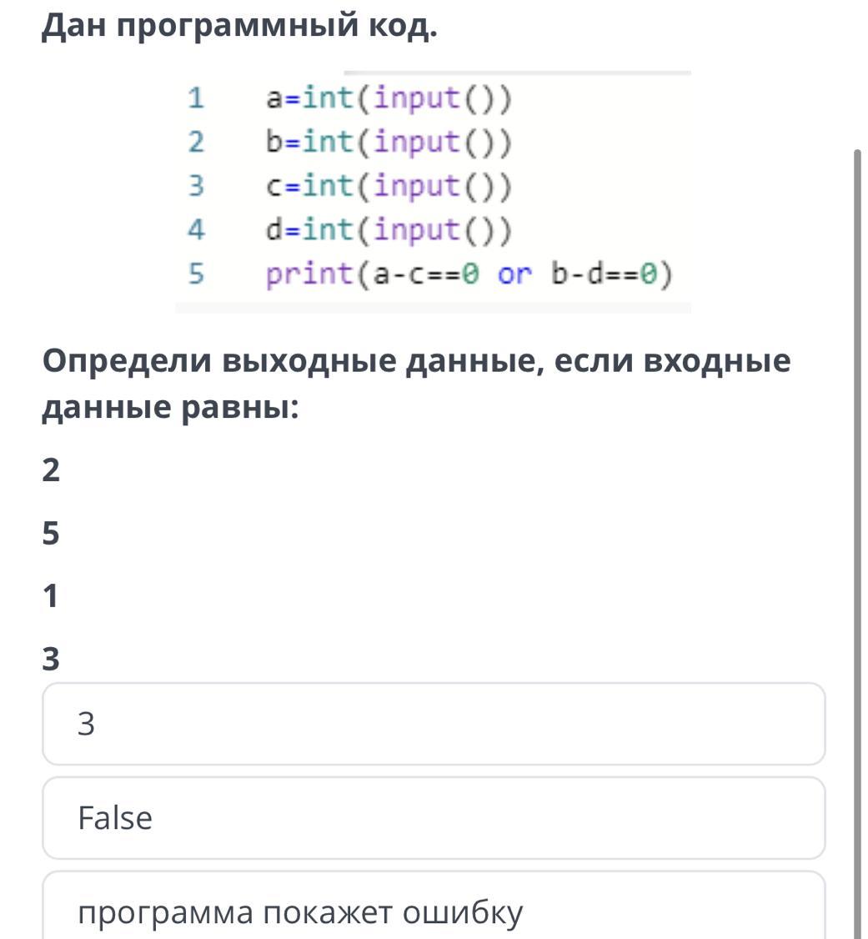Screen dimensions: 868x939
Task: Click code line "a=int(input())"
Action: [x=389, y=98]
